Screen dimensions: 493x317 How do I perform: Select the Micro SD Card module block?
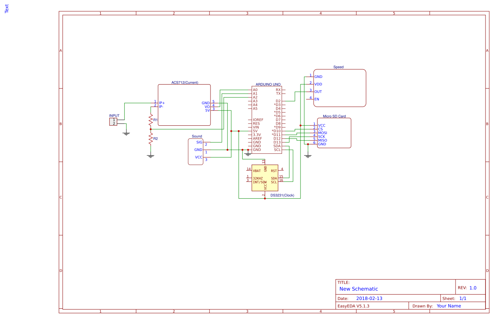point(334,133)
